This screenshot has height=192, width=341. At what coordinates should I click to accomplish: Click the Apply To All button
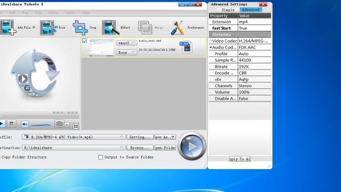[x=240, y=159]
